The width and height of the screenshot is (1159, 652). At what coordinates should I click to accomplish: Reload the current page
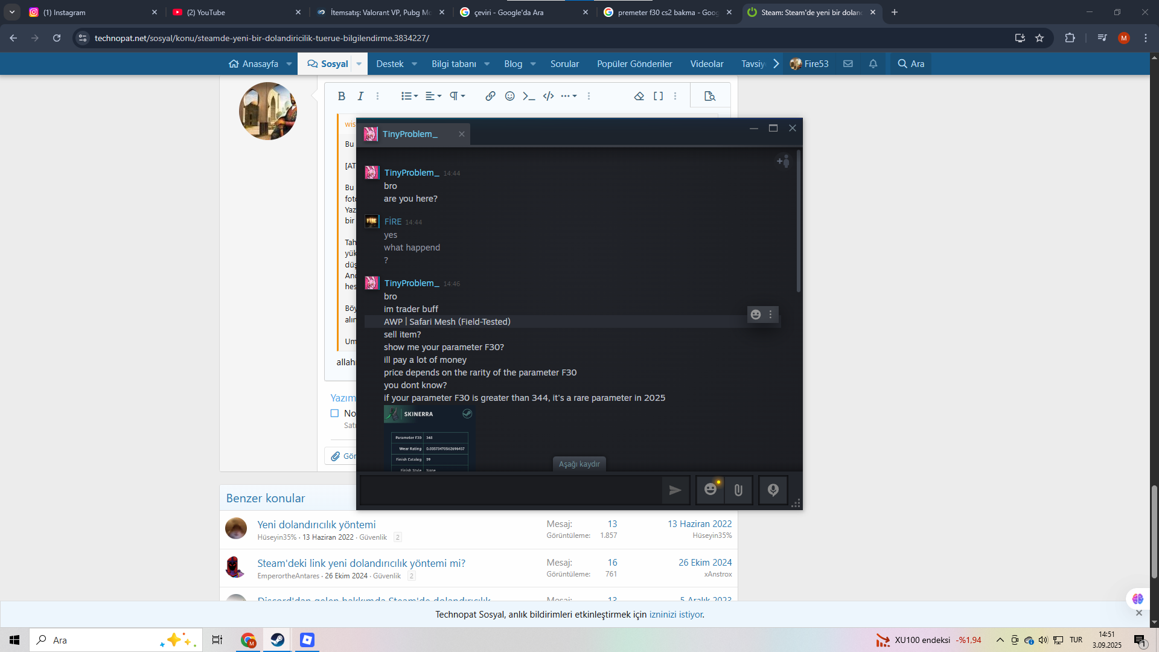pyautogui.click(x=57, y=38)
